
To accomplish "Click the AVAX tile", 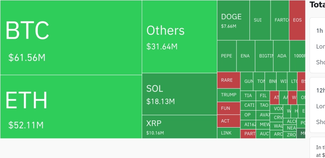I will coord(263,115).
